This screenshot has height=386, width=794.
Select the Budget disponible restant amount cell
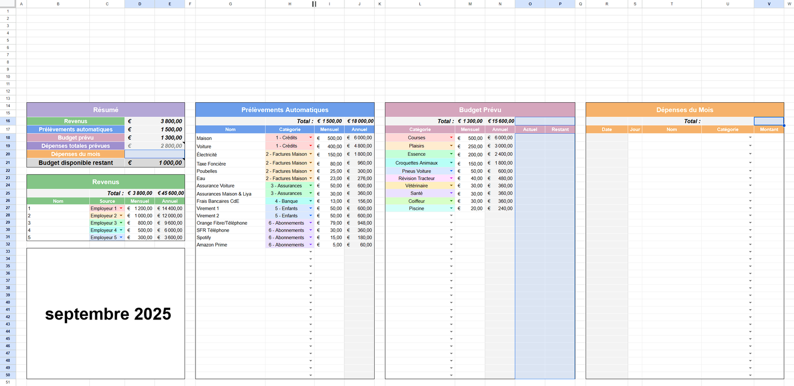point(154,163)
